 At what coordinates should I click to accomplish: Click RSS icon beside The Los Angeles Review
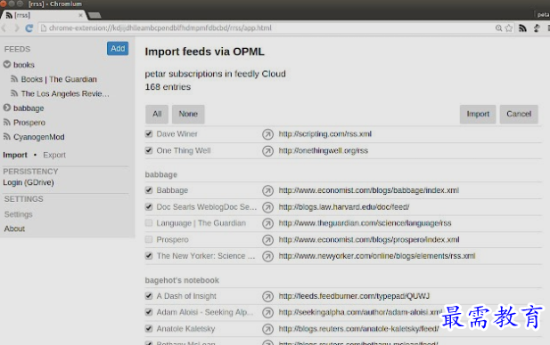[x=14, y=93]
